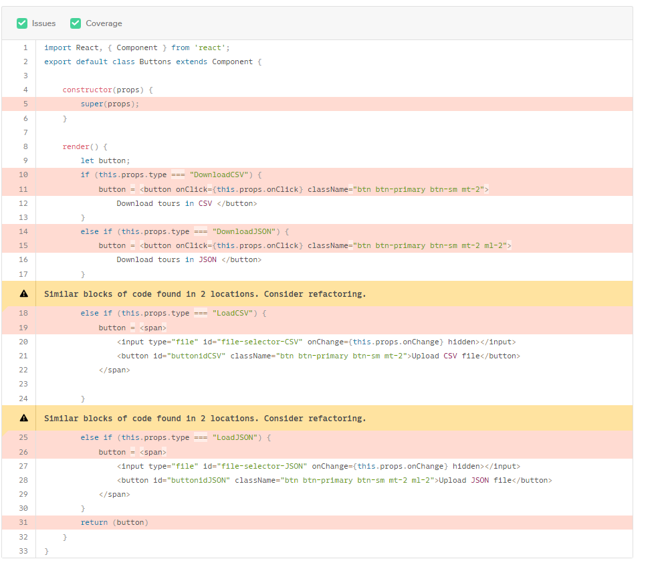Uncheck the Issues checkbox

[22, 23]
